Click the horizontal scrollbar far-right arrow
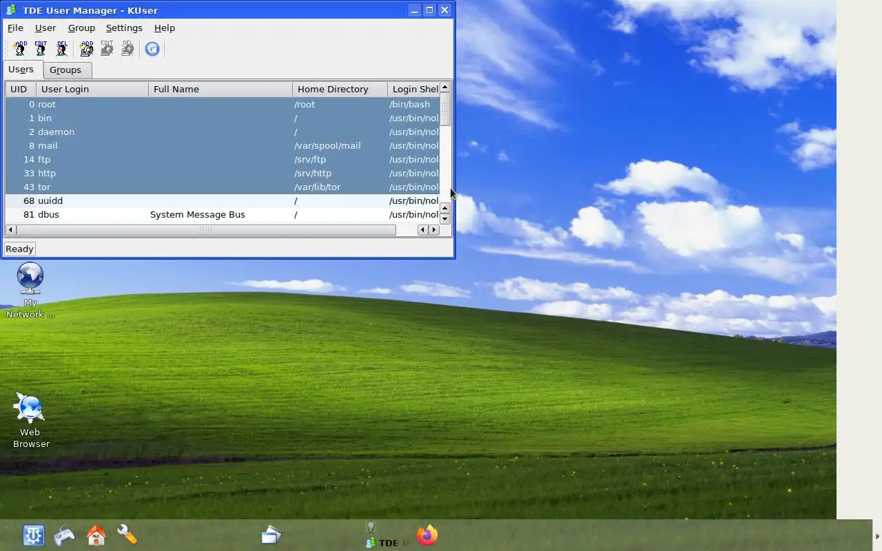Image resolution: width=882 pixels, height=551 pixels. click(433, 229)
